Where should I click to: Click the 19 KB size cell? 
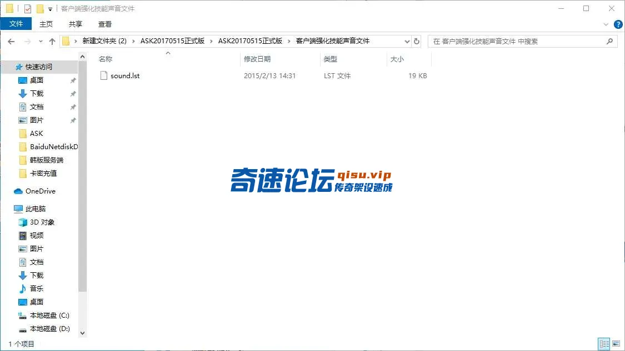417,75
